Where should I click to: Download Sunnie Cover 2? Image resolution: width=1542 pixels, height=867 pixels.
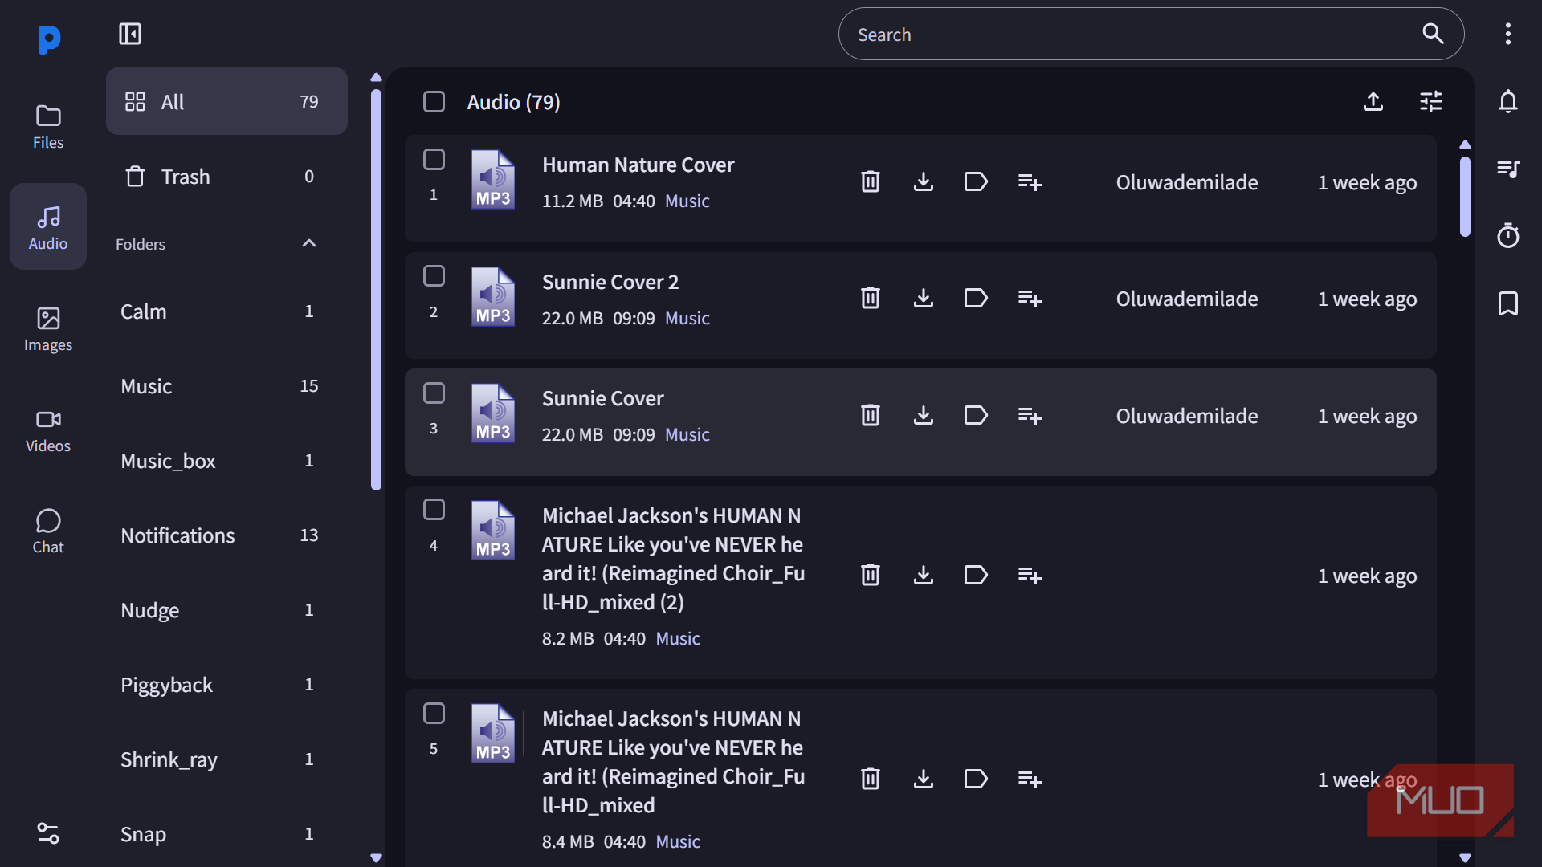click(x=924, y=298)
